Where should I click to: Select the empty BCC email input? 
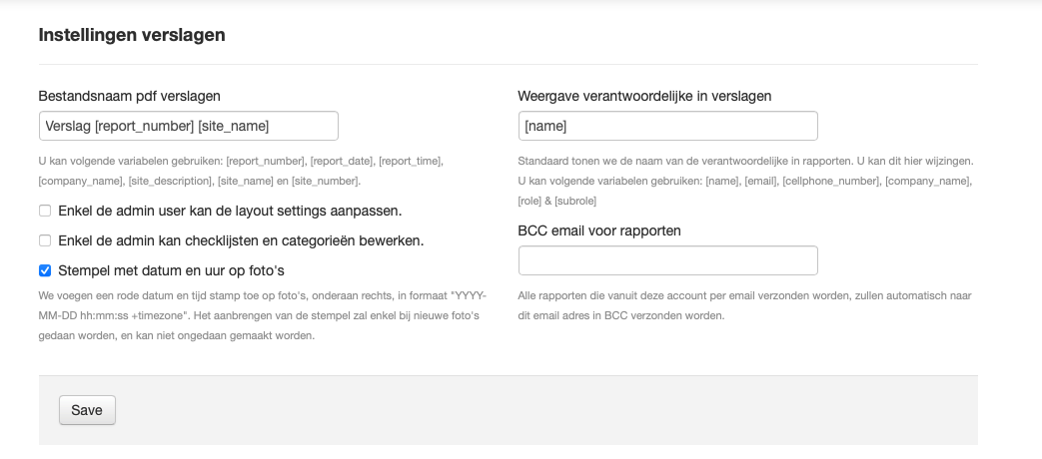pos(667,260)
